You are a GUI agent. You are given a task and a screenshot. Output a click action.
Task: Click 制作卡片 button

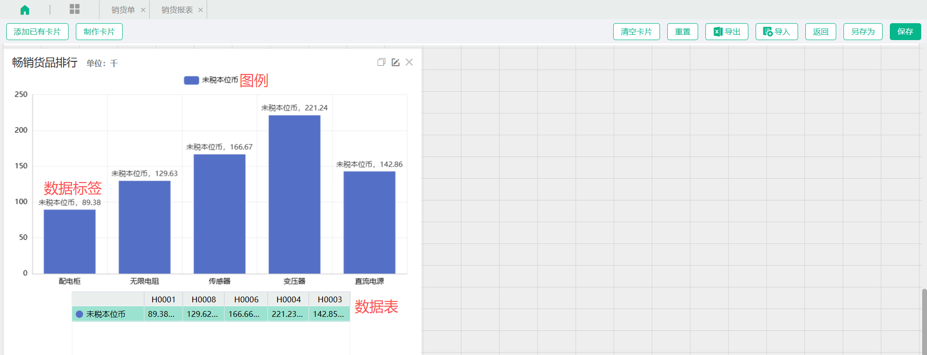pos(99,32)
